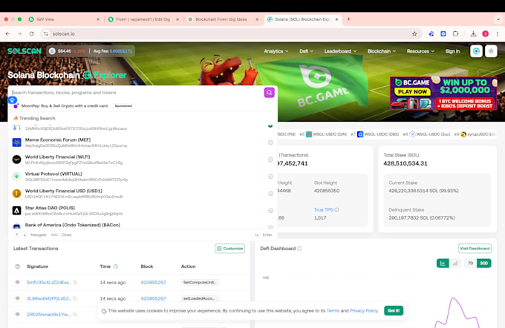Click the Defi Dashboard info icon
Screen dimensions: 505x328
pos(299,249)
